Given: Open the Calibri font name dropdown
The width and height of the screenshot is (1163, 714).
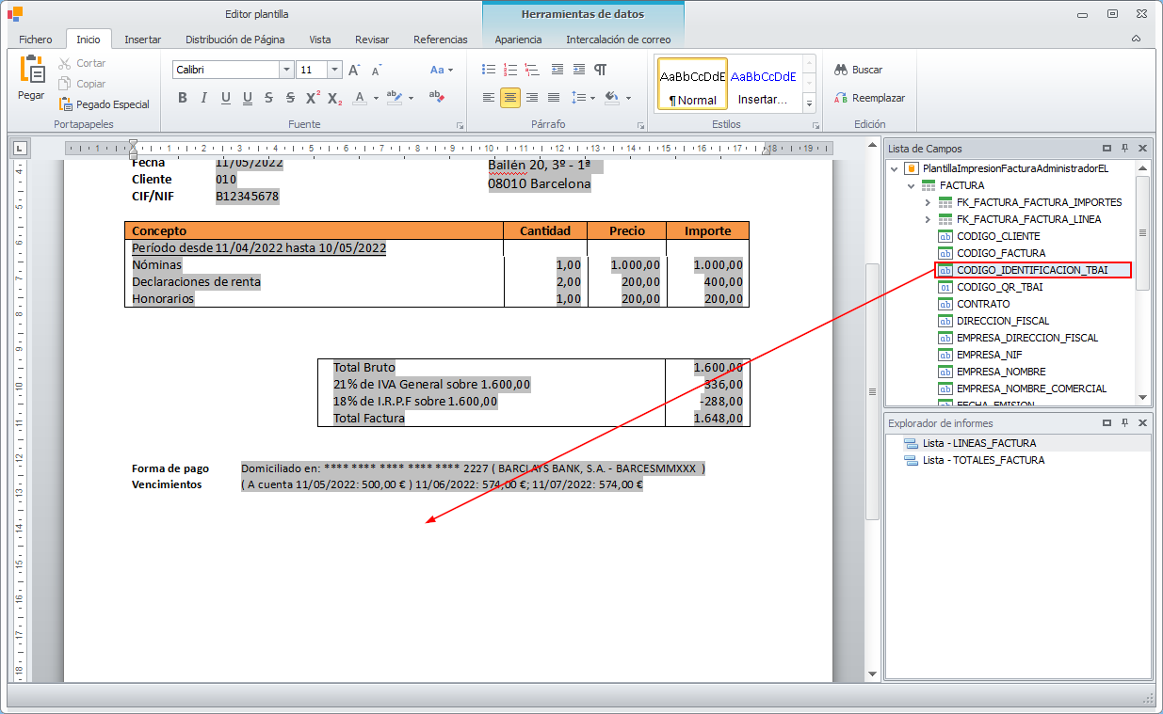Looking at the screenshot, I should (286, 70).
